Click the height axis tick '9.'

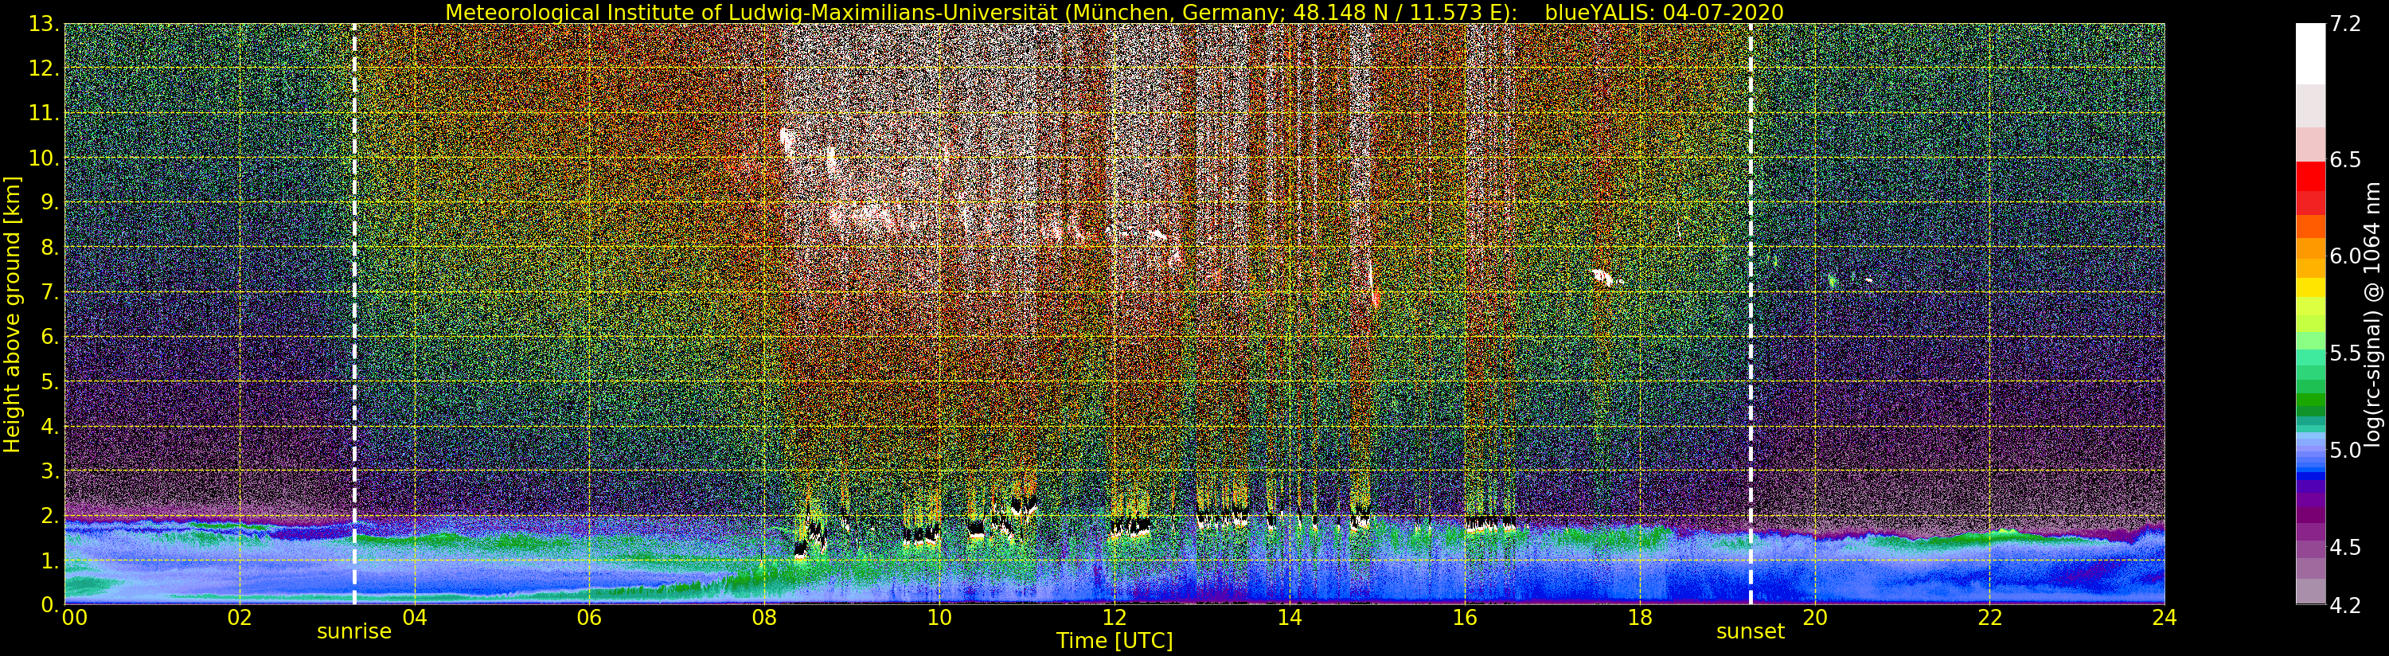(51, 202)
